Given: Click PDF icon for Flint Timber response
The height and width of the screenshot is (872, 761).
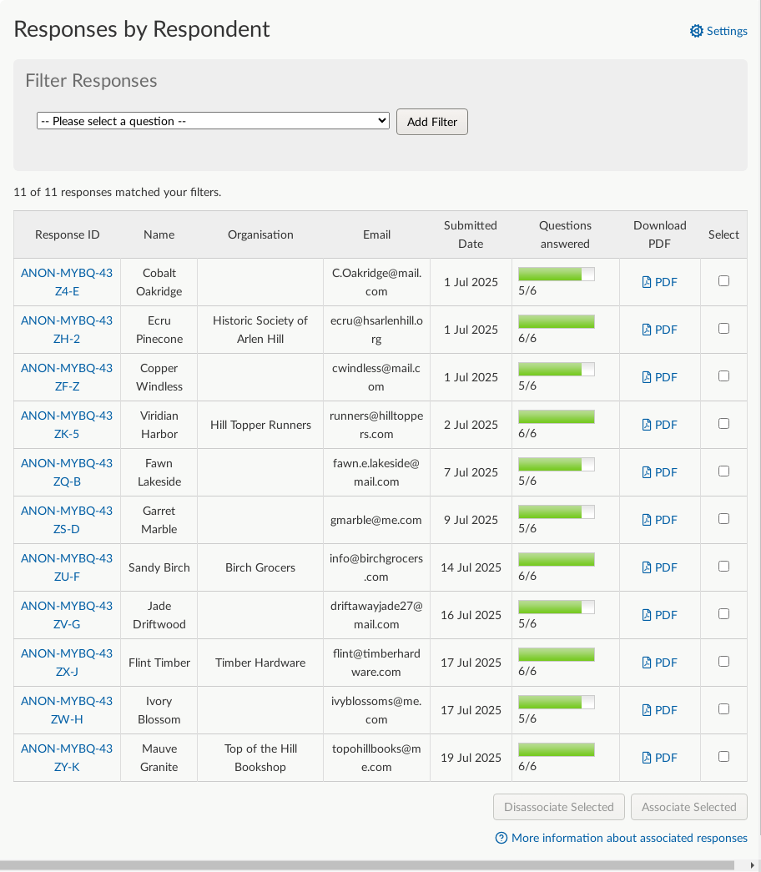Looking at the screenshot, I should [647, 663].
